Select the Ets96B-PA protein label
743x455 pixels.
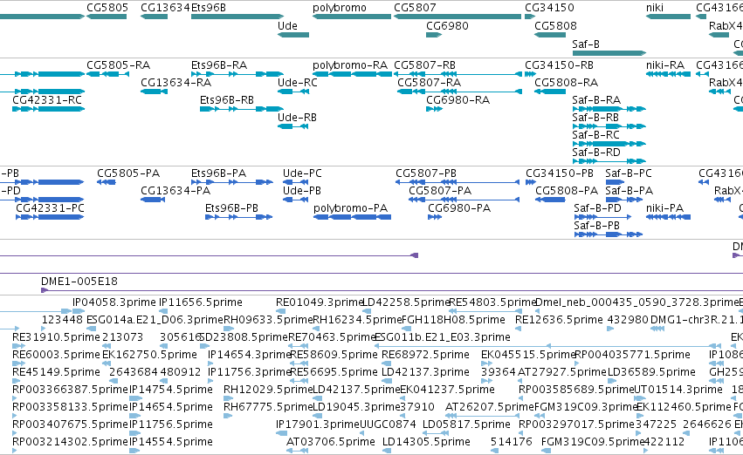click(x=218, y=173)
